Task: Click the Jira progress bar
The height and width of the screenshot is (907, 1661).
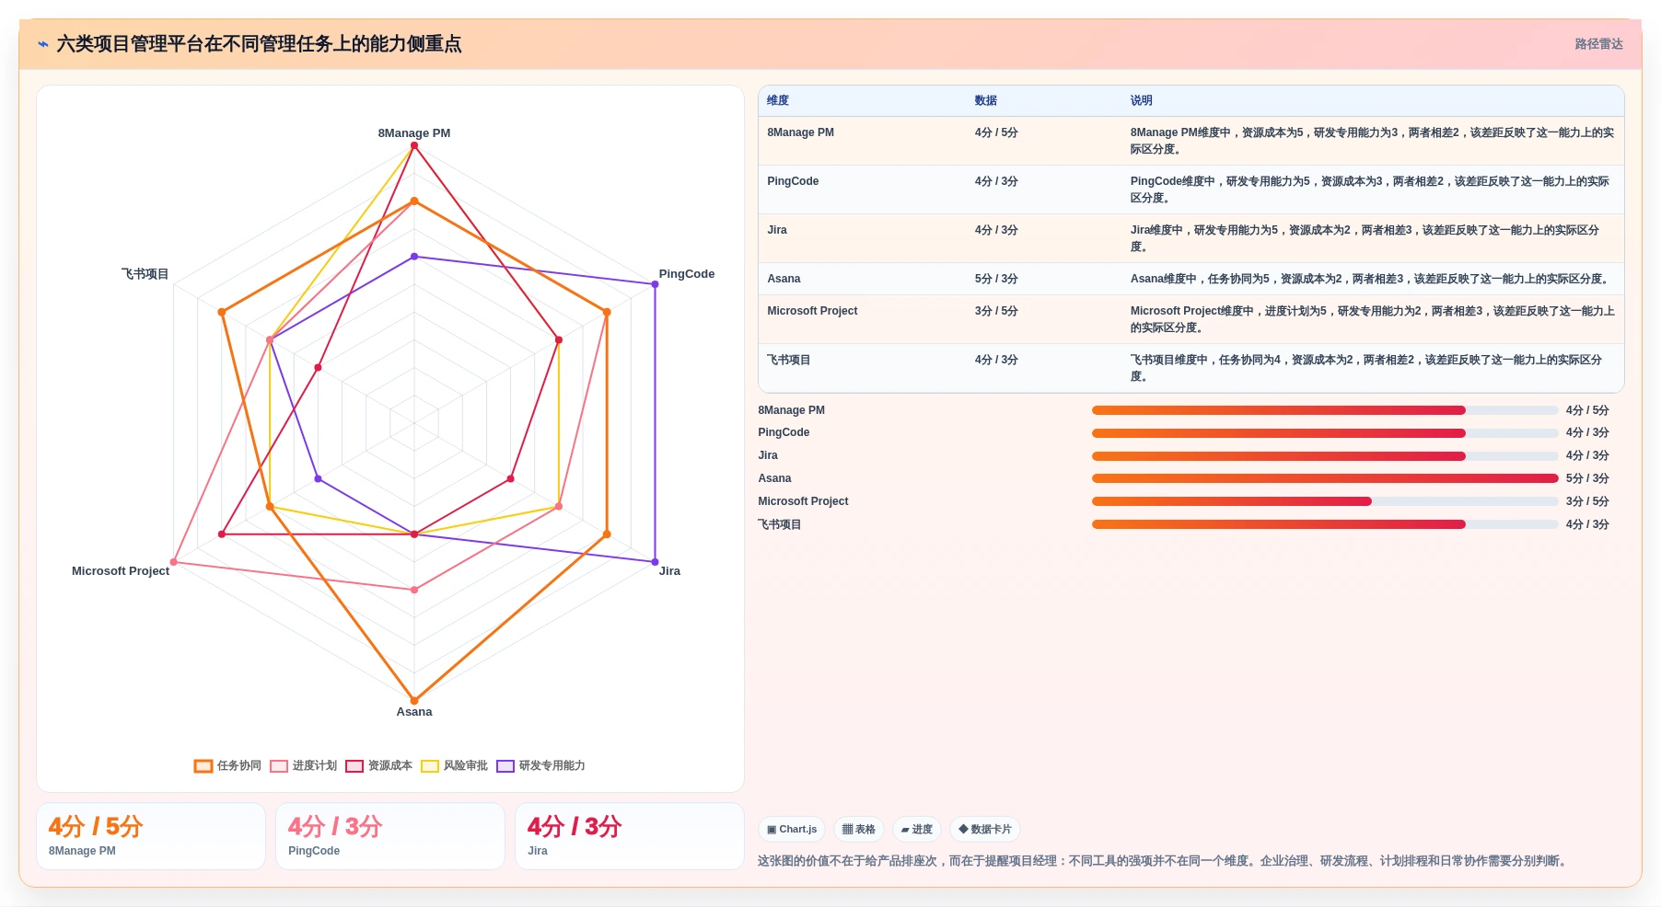Action: tap(1325, 456)
